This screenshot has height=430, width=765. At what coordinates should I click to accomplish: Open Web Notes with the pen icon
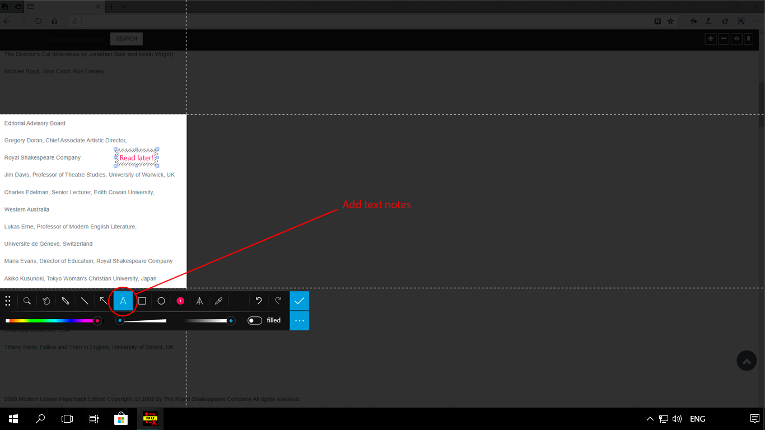click(708, 21)
